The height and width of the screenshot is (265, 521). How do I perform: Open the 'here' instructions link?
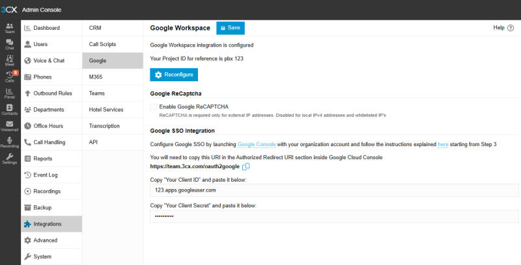pos(443,144)
